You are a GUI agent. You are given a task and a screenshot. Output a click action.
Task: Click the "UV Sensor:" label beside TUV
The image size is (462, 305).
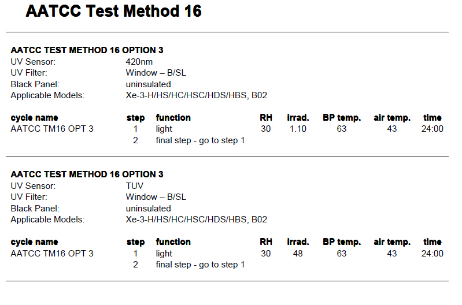point(33,186)
